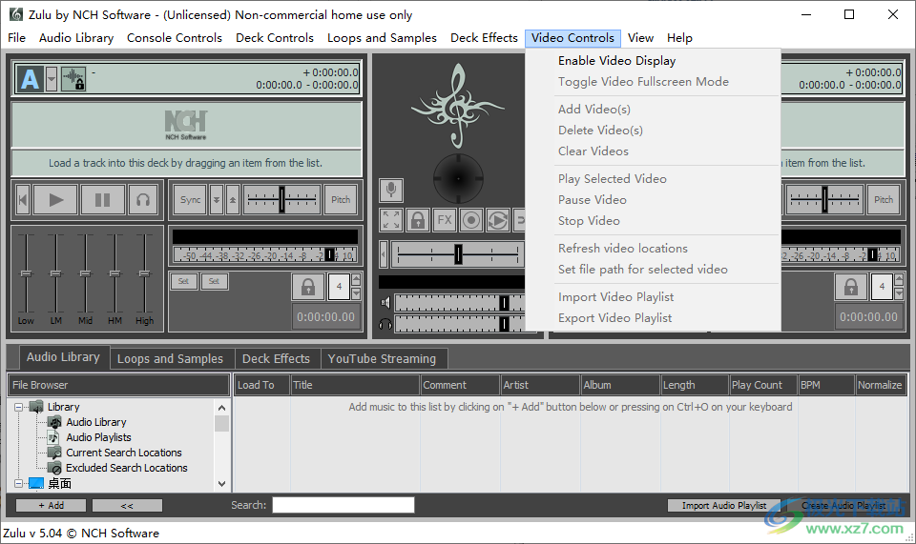Select Enable Video Display menu entry
This screenshot has width=916, height=544.
(616, 61)
